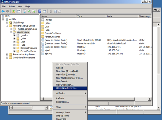Screen dimensions: 162x120
Task: Collapse the alptekin.local zone
Action: pos(11,32)
